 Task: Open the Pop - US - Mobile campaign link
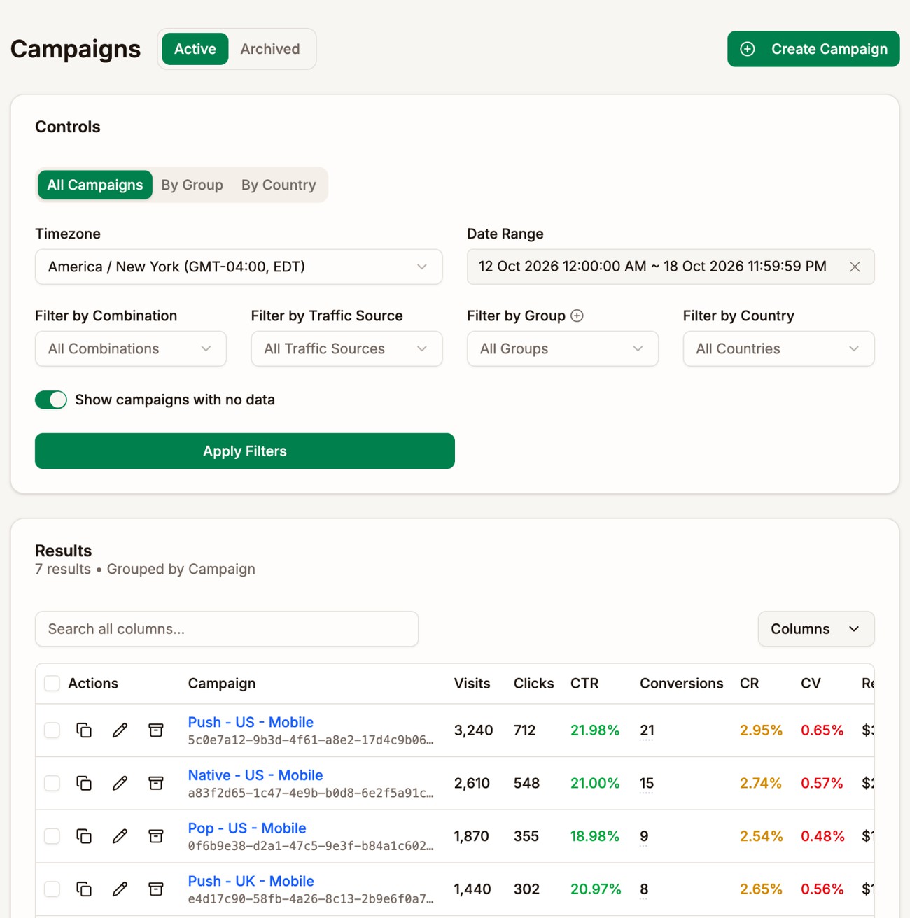pos(247,828)
